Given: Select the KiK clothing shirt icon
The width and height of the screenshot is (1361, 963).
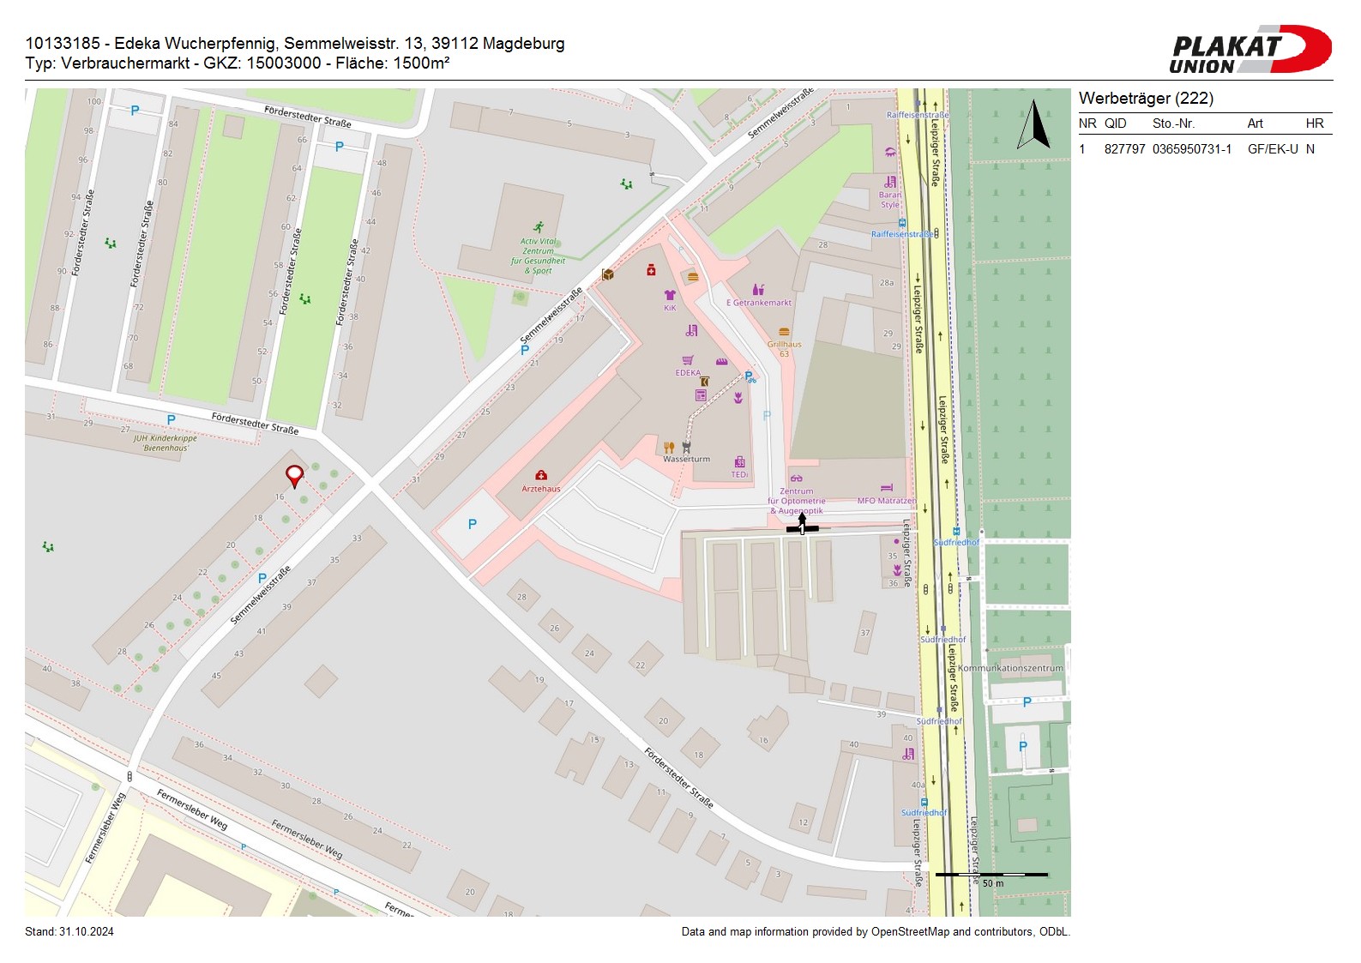Looking at the screenshot, I should (670, 295).
